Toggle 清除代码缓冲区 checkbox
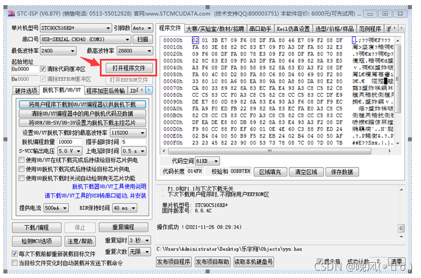 pyautogui.click(x=43, y=69)
